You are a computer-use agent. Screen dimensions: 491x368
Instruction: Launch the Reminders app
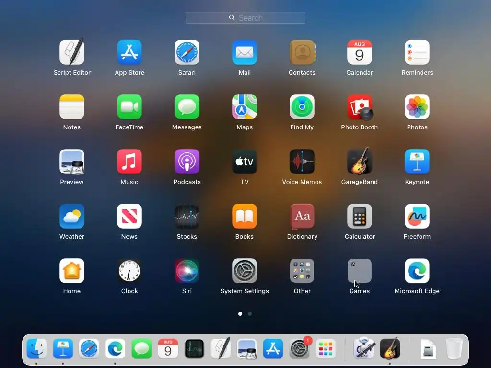point(417,52)
